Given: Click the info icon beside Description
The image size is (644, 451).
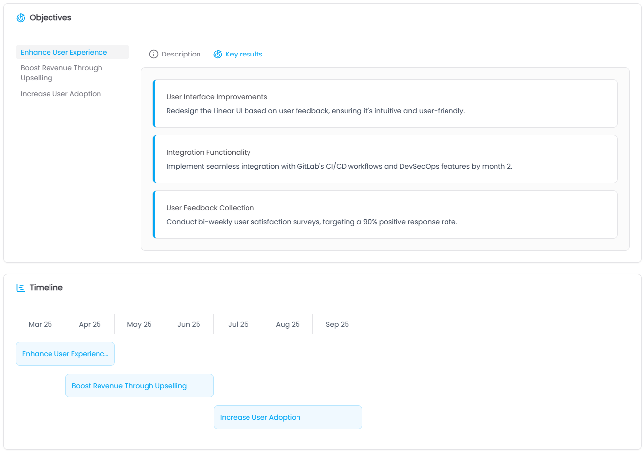Looking at the screenshot, I should 154,54.
